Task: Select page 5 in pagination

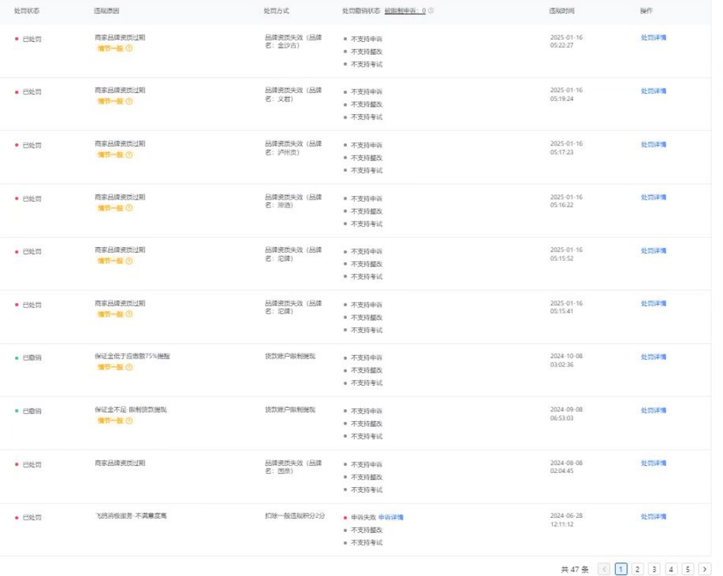Action: point(688,569)
